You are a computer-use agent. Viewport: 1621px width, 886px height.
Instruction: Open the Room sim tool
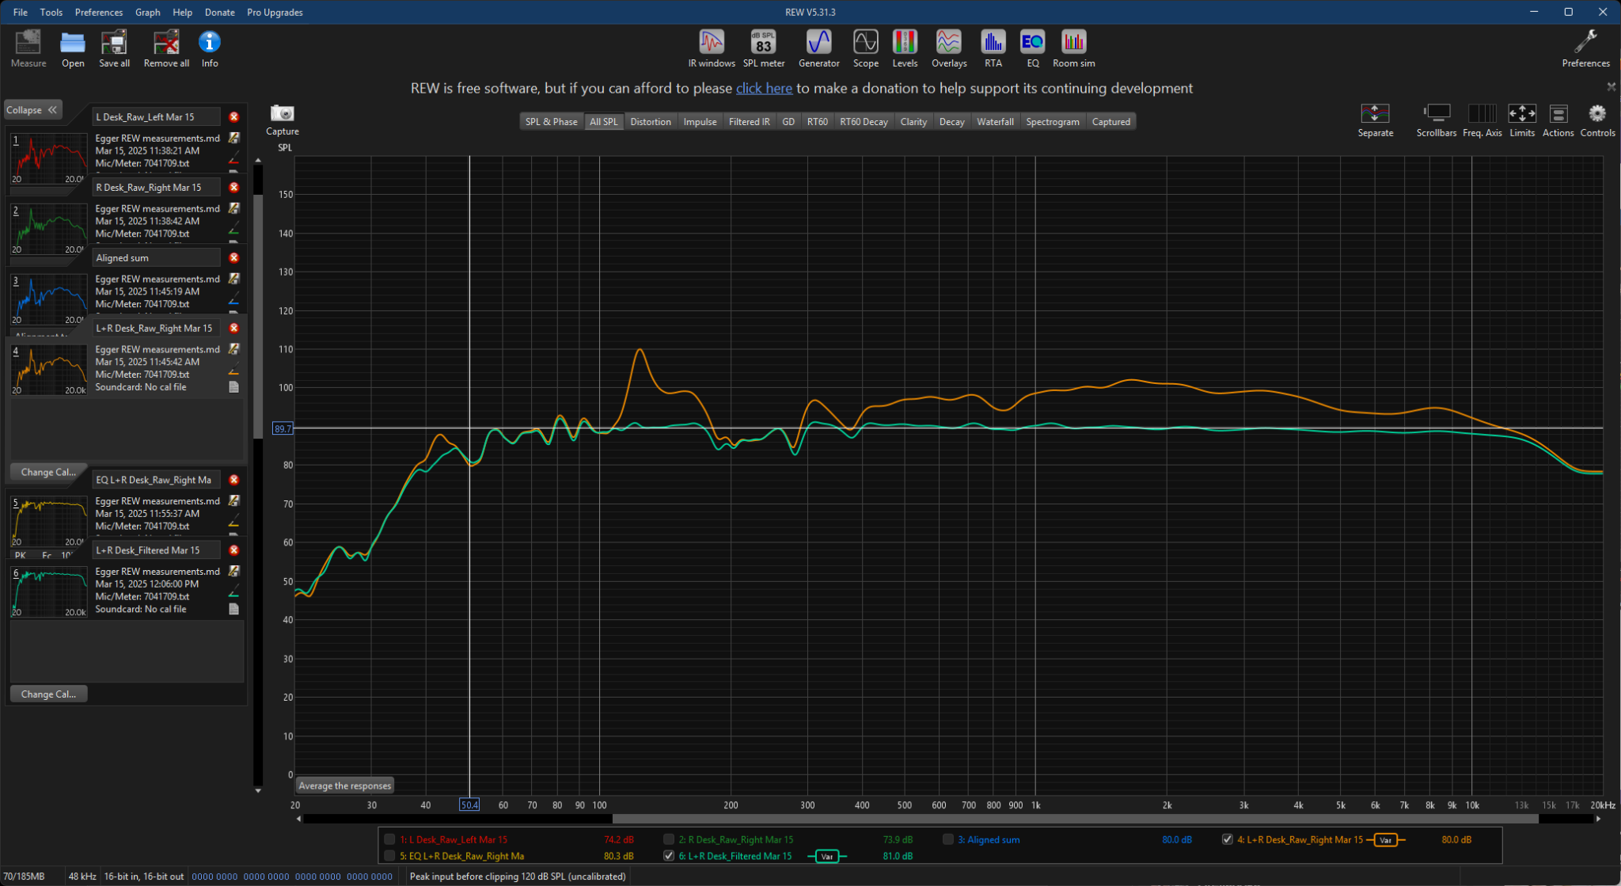[x=1073, y=48]
